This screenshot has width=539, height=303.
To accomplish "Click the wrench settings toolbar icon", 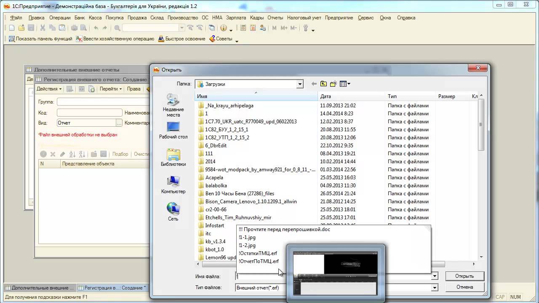I will click(x=306, y=28).
